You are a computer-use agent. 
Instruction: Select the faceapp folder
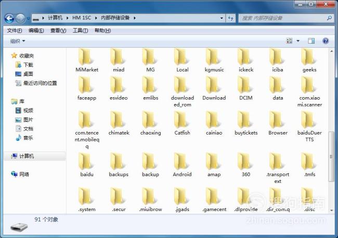[x=87, y=89]
